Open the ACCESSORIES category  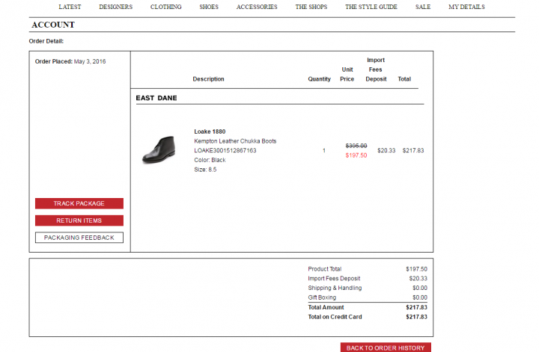point(257,7)
